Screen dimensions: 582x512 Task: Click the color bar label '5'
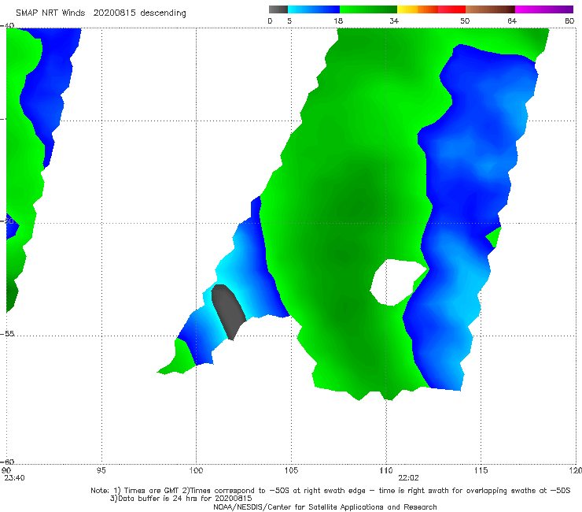[289, 21]
